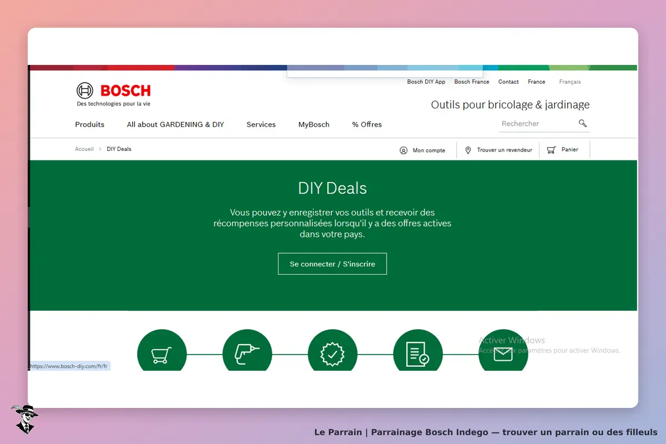Select the drill tool step circle
The image size is (666, 444).
pos(247,350)
